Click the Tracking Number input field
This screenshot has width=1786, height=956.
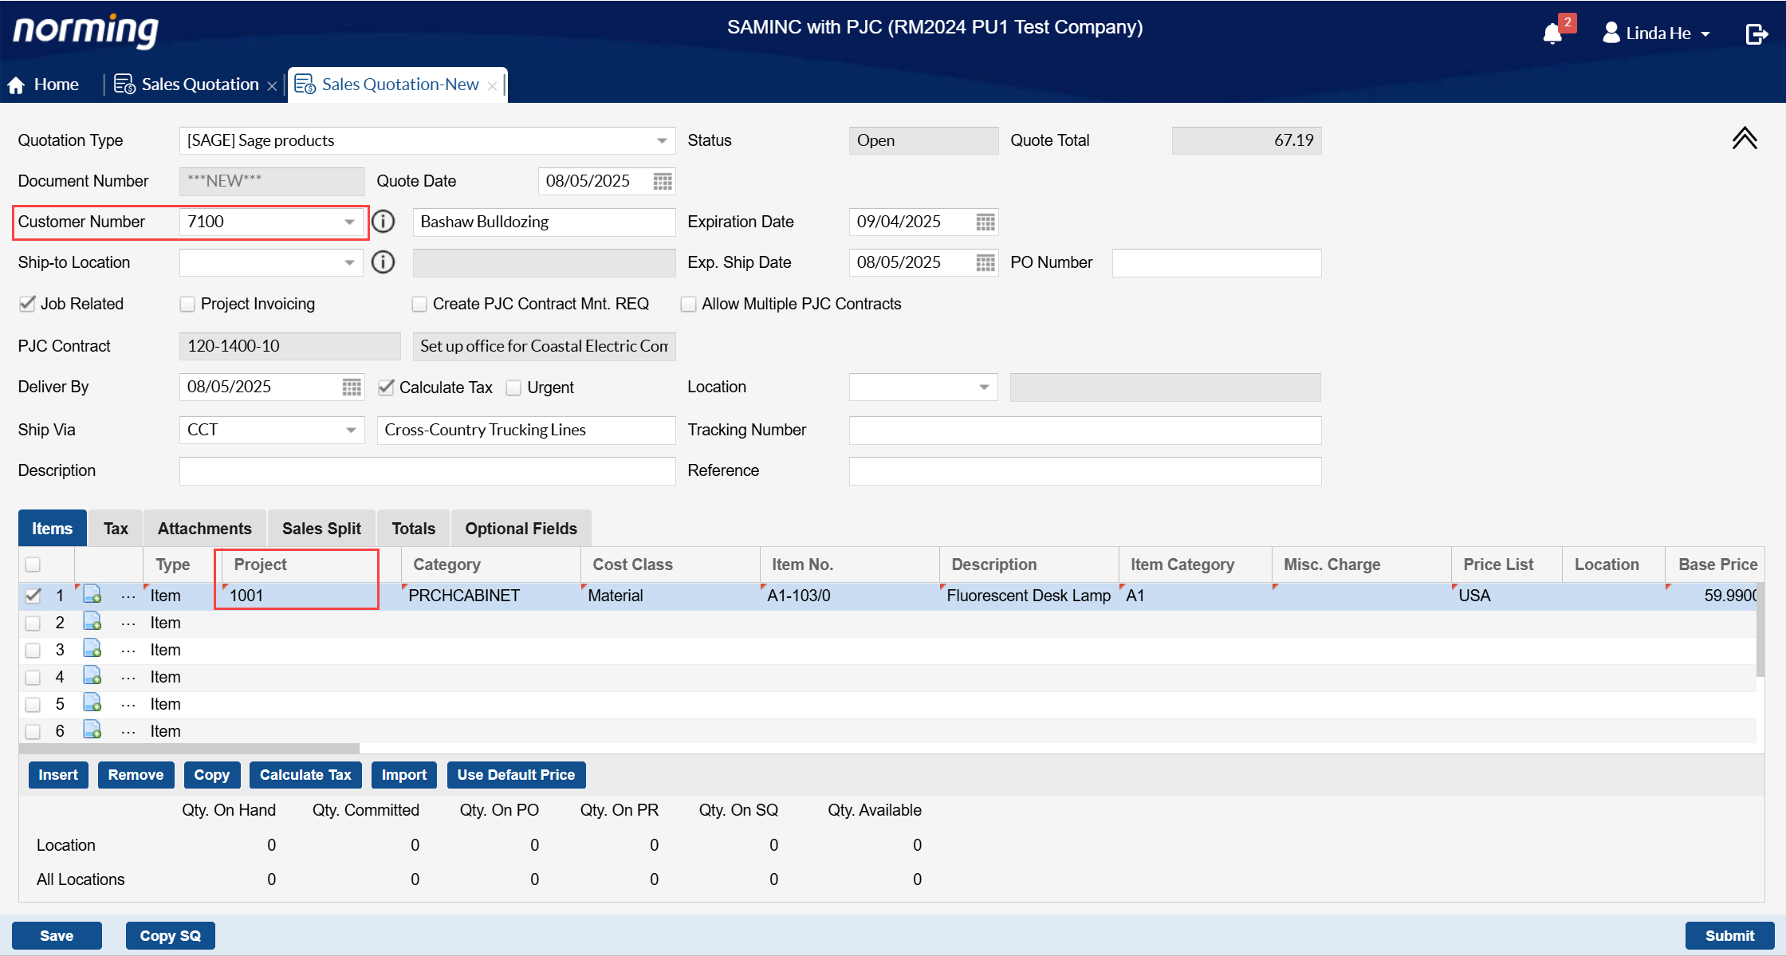tap(1084, 430)
